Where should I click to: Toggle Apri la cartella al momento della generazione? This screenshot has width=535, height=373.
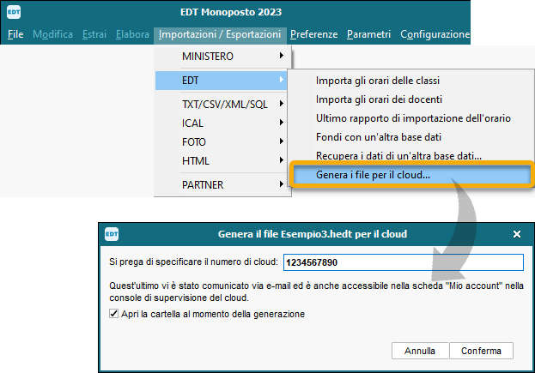(113, 314)
